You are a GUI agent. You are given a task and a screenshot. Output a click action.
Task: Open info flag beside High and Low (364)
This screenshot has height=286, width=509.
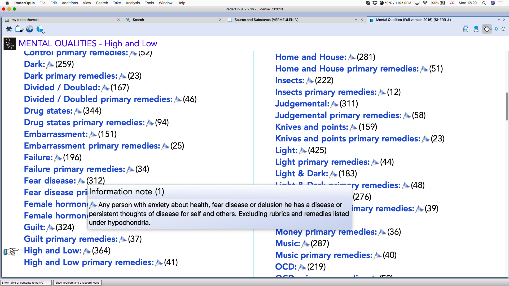[x=87, y=251]
